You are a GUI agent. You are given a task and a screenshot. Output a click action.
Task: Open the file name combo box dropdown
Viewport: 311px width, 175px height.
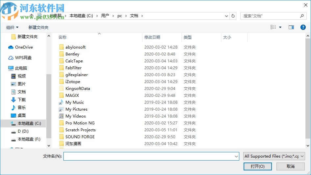pyautogui.click(x=236, y=156)
